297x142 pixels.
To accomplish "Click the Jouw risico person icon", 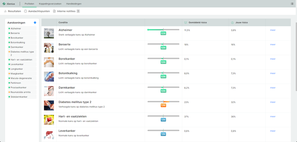I will [232, 23].
